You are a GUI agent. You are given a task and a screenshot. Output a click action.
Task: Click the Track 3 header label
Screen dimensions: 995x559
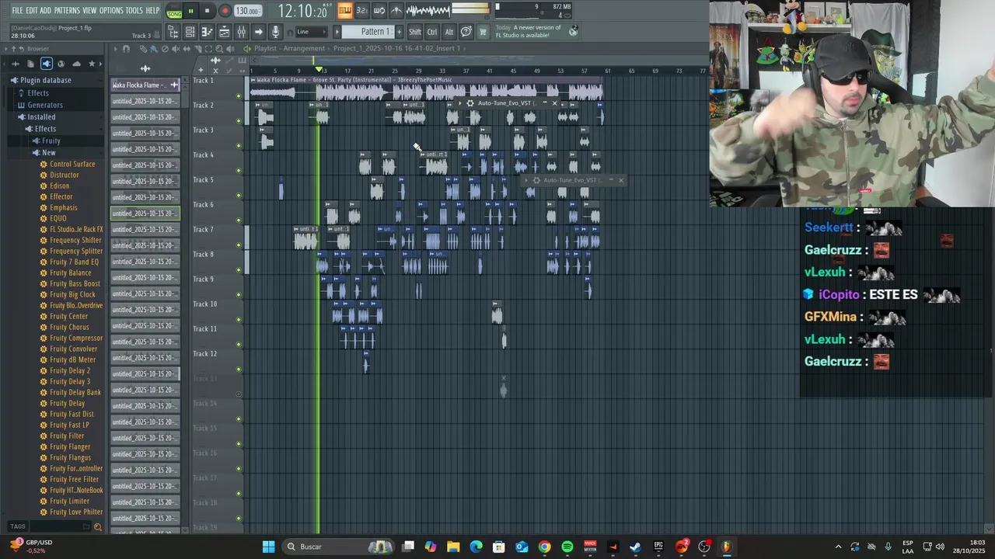[x=203, y=130]
